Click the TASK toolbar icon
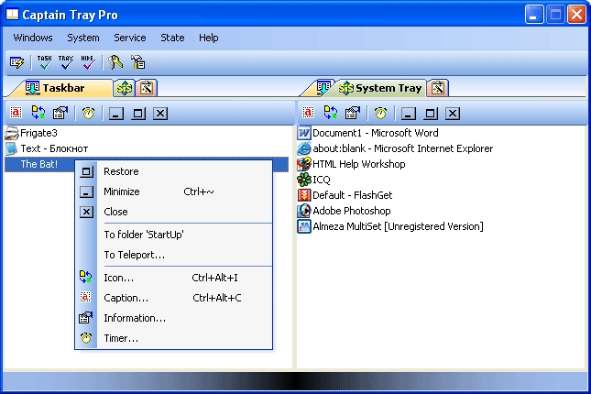The height and width of the screenshot is (394, 591). pos(44,62)
